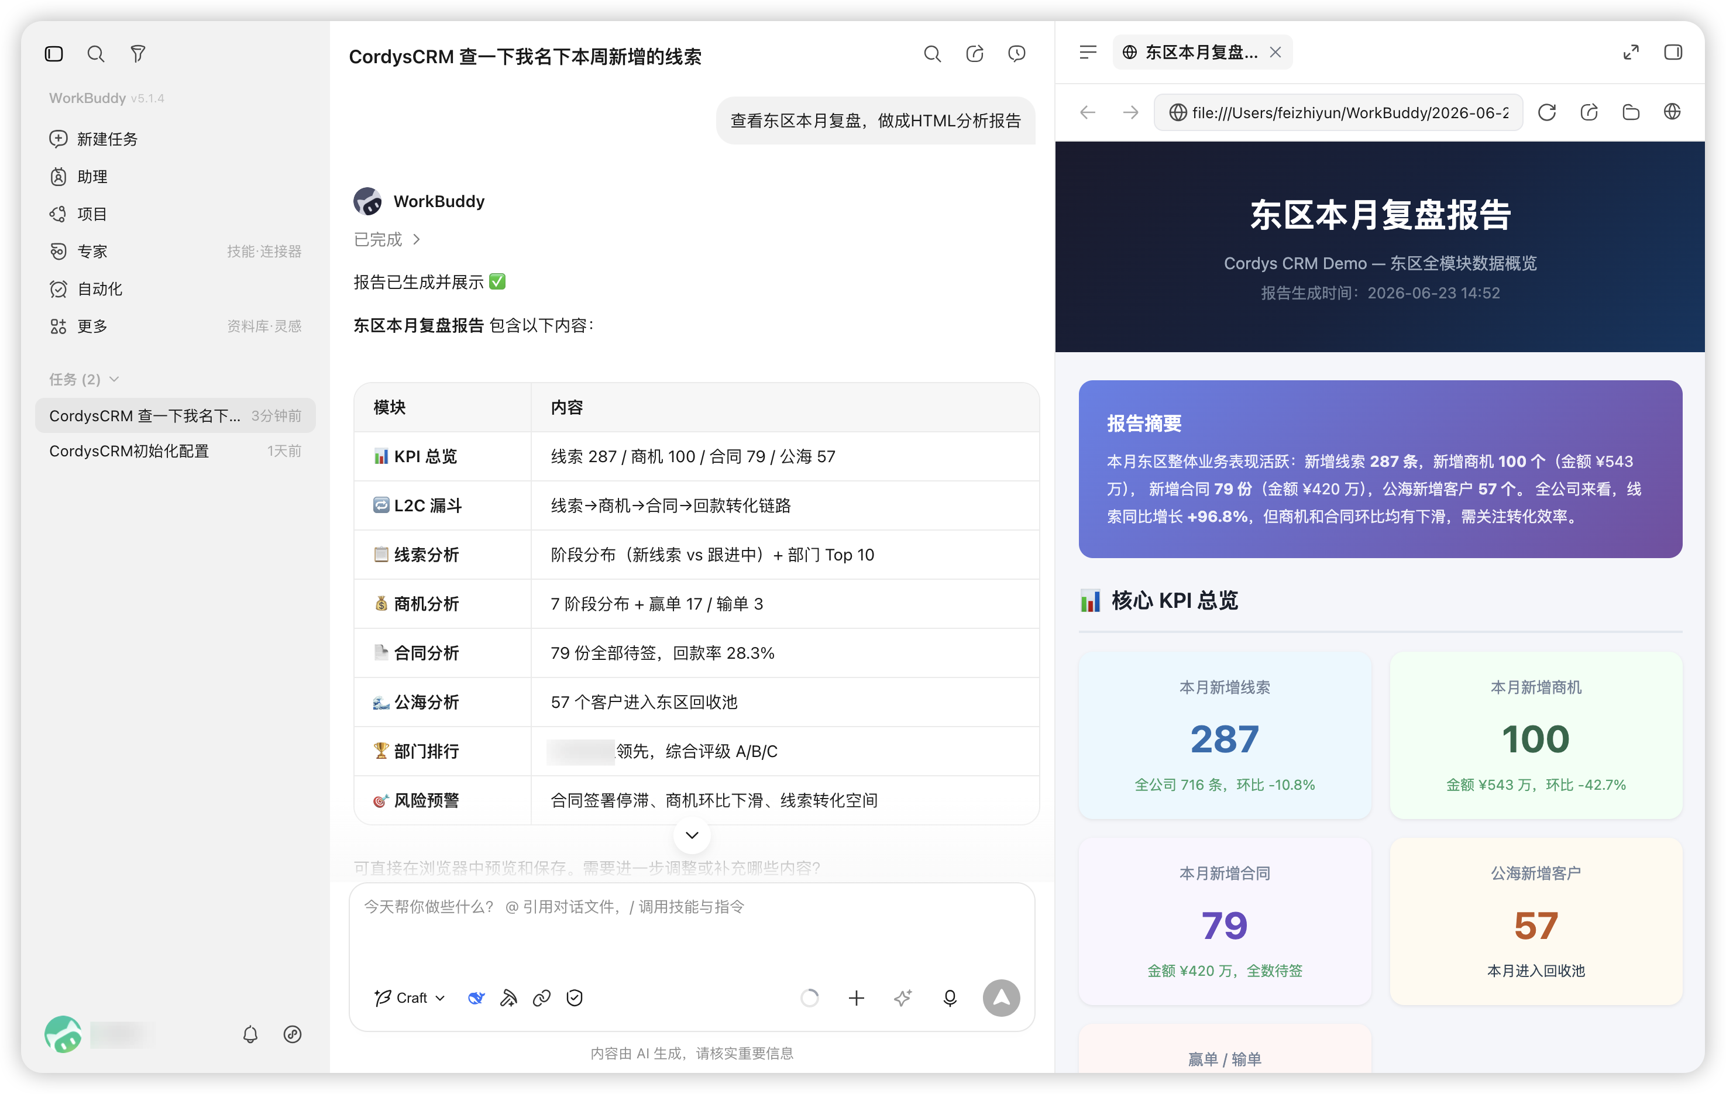Image resolution: width=1726 pixels, height=1094 pixels.
Task: Click the filter funnel icon in sidebar
Action: 137,54
